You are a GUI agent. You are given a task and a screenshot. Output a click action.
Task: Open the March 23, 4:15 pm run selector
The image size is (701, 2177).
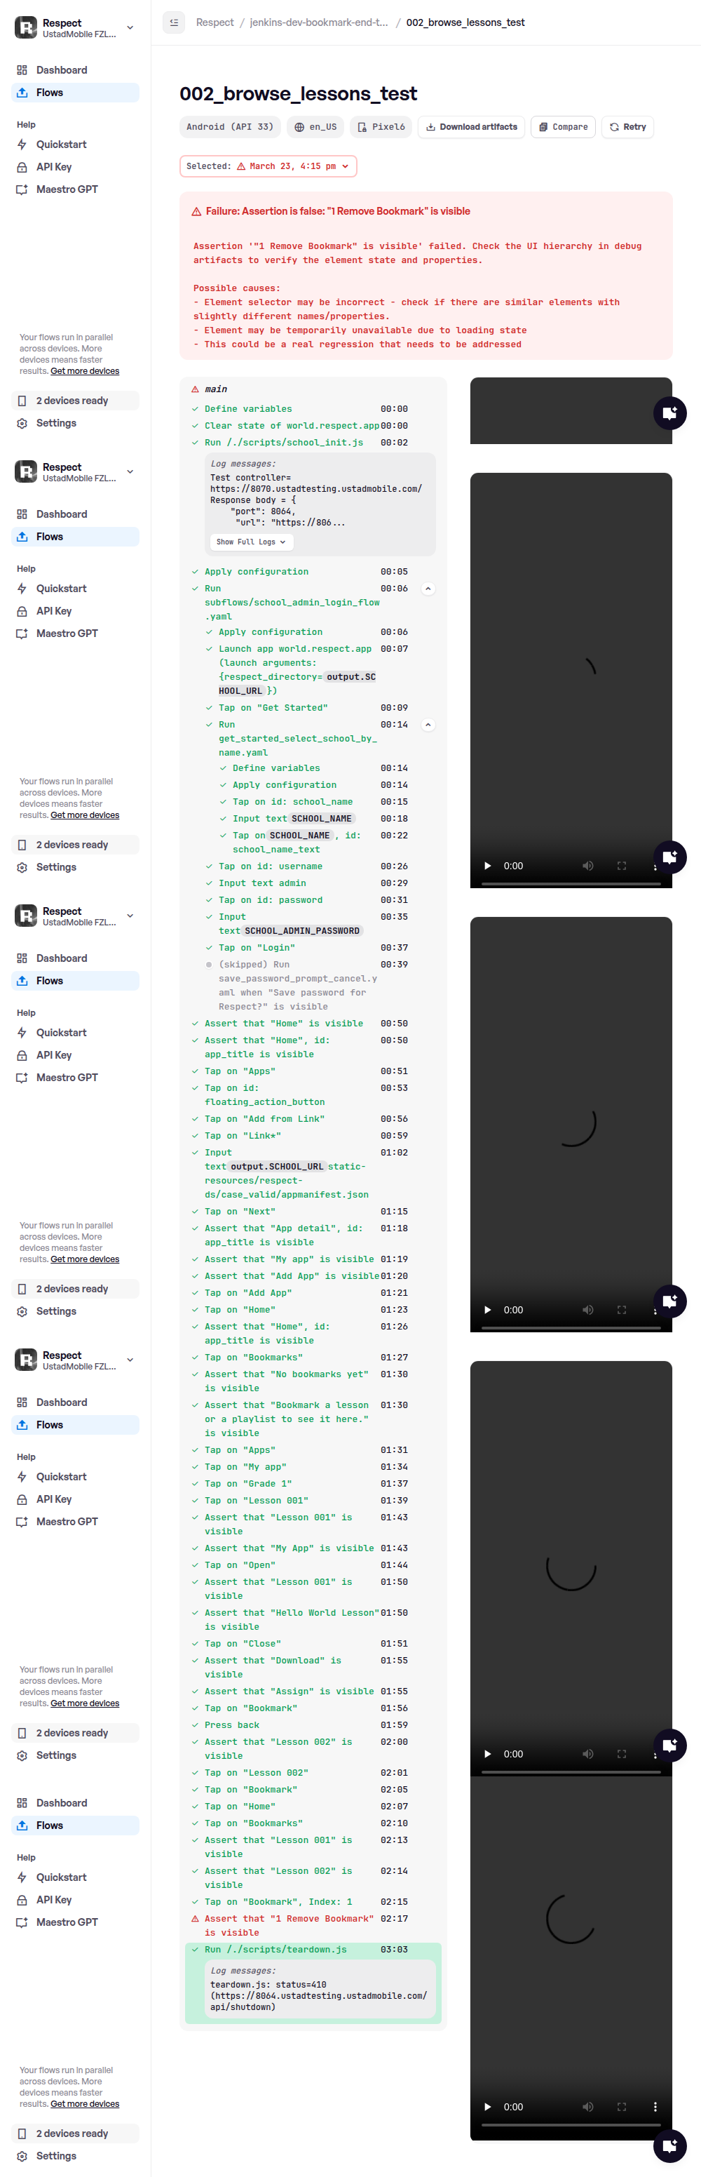click(x=268, y=166)
